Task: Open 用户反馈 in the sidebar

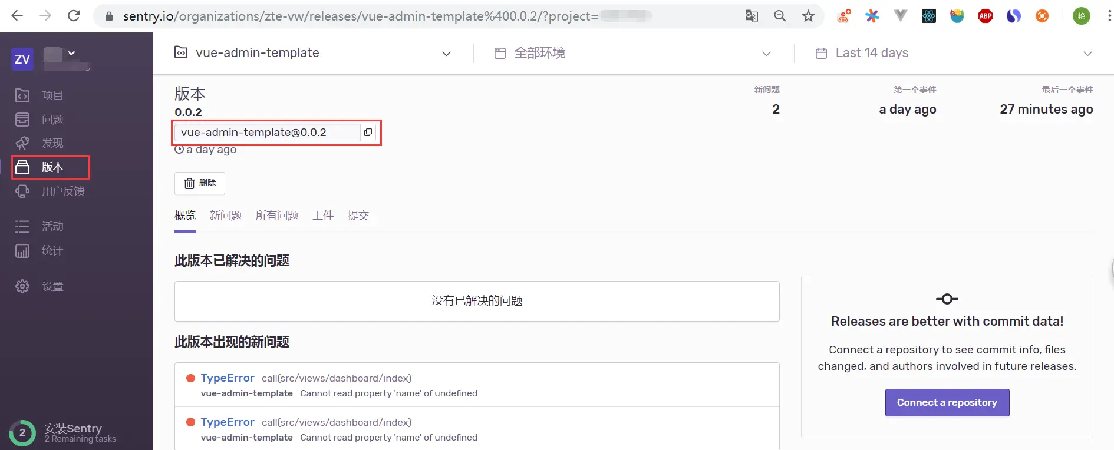Action: pos(63,191)
